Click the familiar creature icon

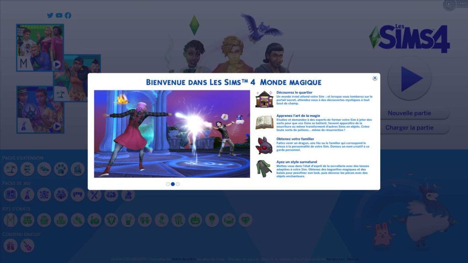pos(264,146)
